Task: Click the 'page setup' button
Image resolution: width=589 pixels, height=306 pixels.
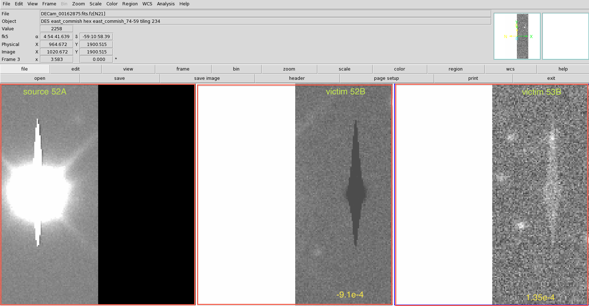Action: 387,78
